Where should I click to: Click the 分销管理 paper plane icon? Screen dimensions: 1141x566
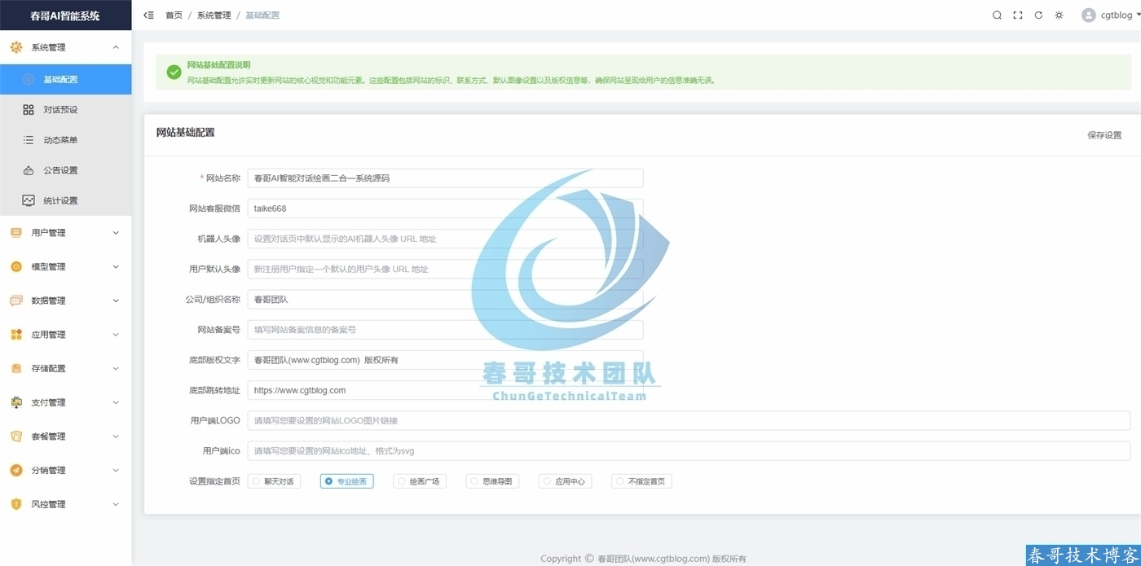pyautogui.click(x=16, y=471)
